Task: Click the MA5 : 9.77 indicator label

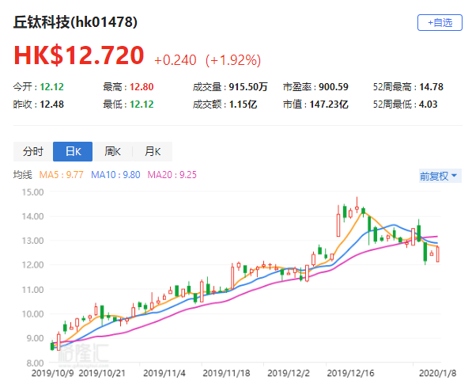Action: pos(61,175)
